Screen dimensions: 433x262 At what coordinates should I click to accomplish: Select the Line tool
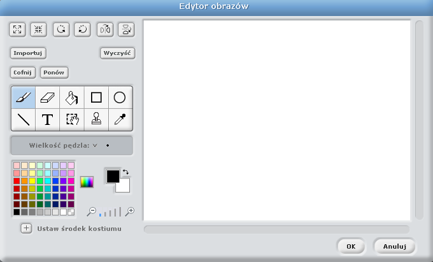23,120
